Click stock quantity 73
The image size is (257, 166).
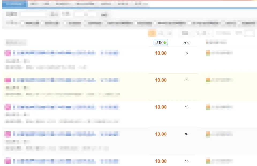[187, 80]
